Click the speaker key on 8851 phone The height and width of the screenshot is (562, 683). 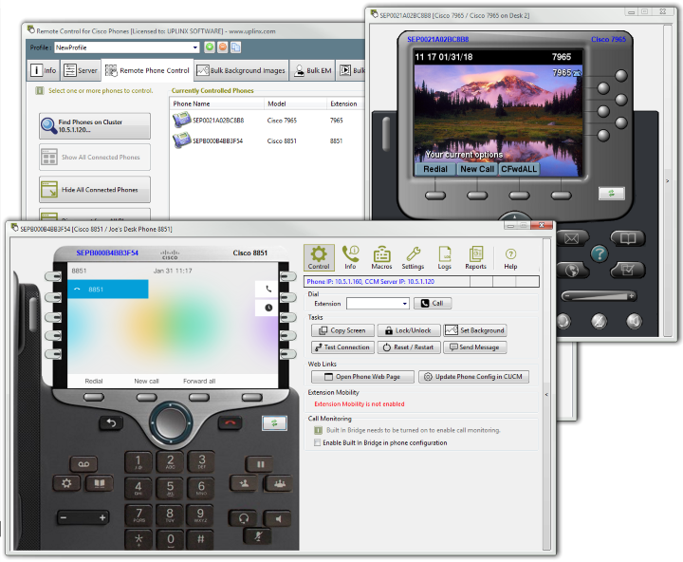point(278,518)
